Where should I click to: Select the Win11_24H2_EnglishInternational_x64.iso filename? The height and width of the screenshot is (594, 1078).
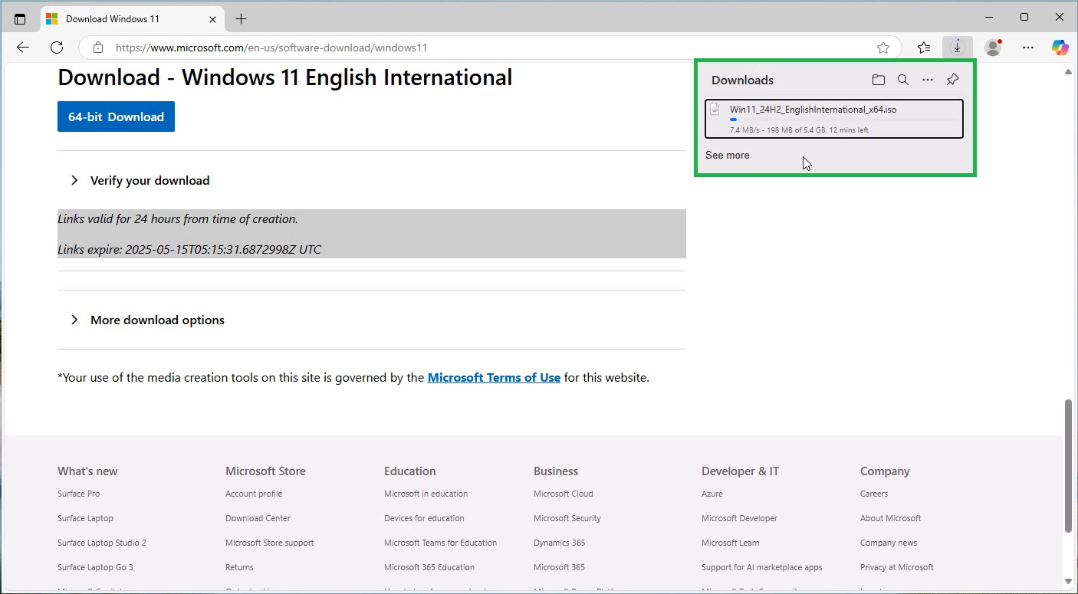(813, 110)
